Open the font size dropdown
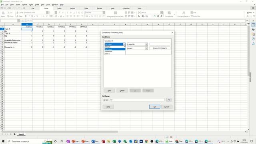 (56, 12)
